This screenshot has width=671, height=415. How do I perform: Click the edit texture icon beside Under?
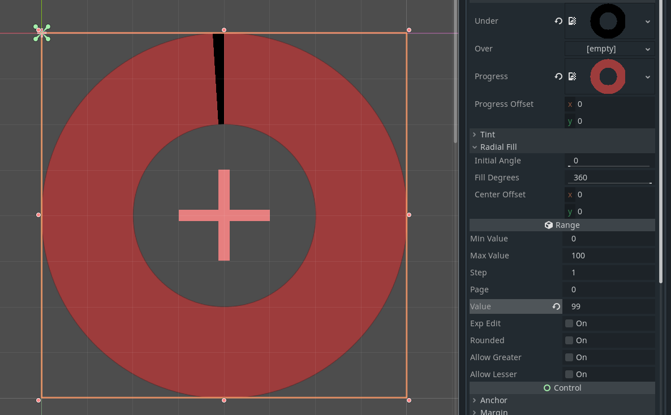tap(572, 21)
